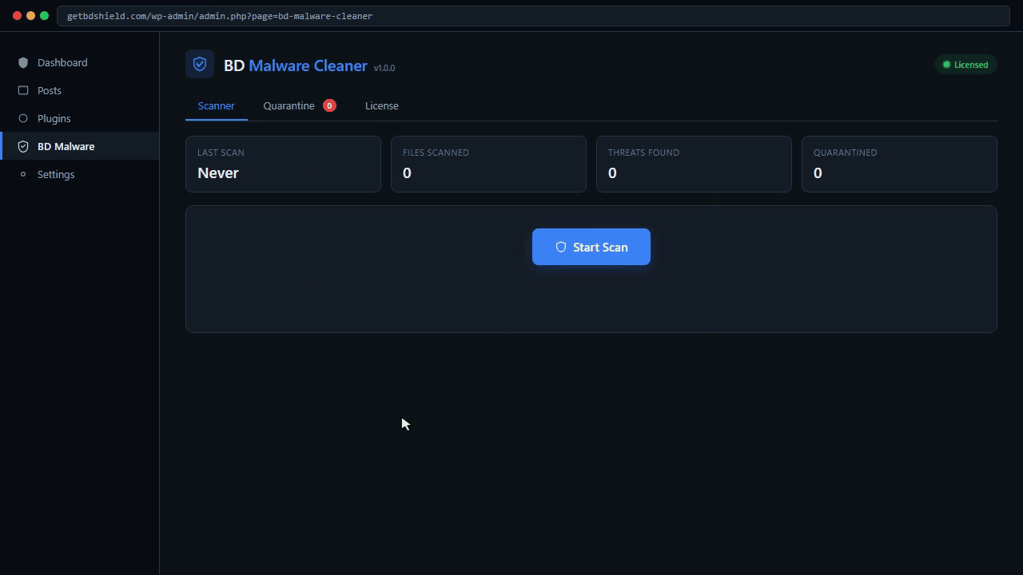Click the Licensed status badge
The width and height of the screenshot is (1023, 575).
click(965, 65)
